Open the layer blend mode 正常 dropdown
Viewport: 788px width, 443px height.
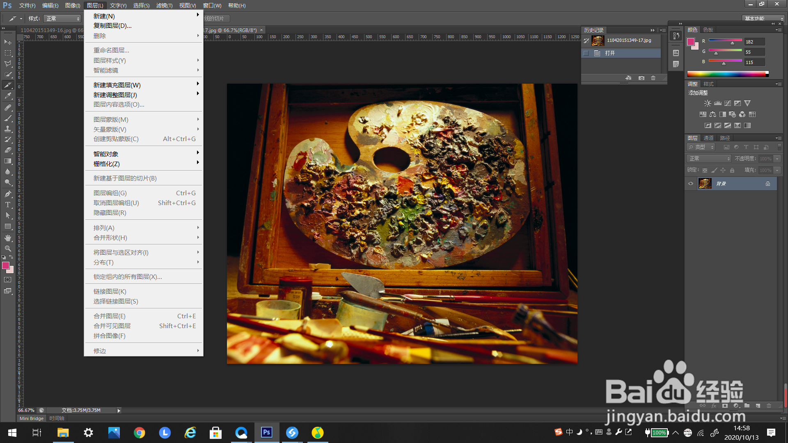[x=709, y=159]
